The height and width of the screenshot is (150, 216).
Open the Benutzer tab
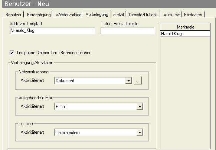click(x=13, y=15)
